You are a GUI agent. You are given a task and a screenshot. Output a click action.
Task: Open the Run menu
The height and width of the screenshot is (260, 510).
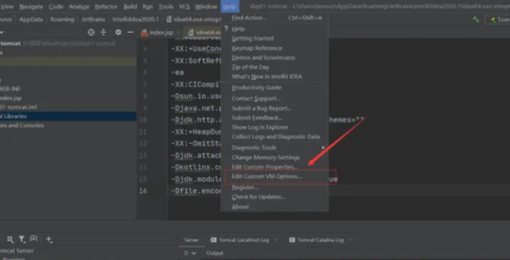[x=148, y=6]
